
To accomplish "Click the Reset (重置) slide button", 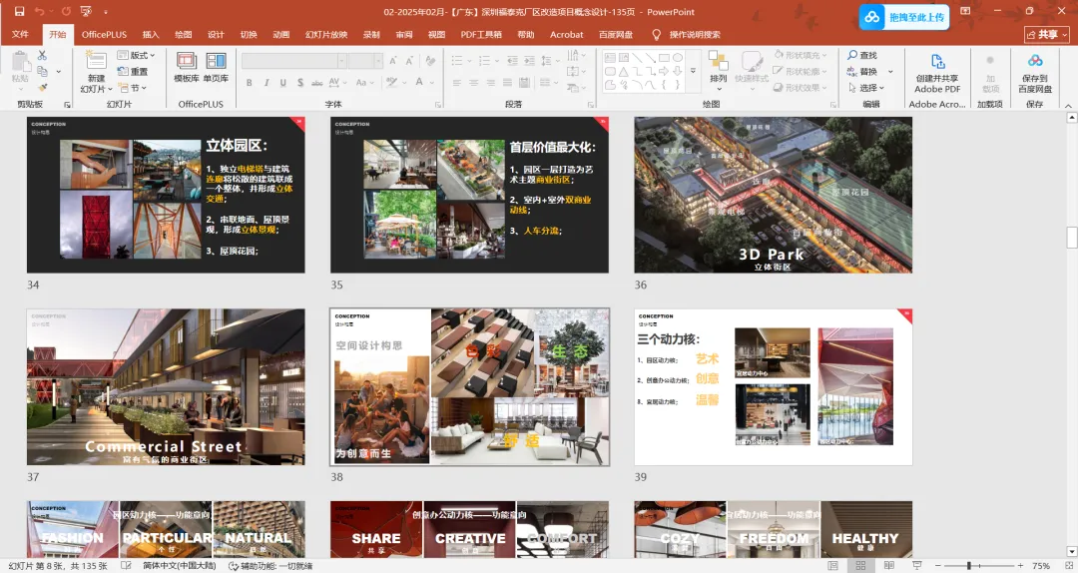I will [x=133, y=72].
